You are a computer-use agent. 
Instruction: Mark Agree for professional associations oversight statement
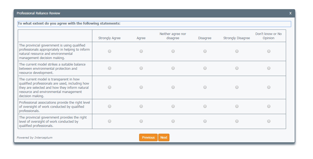[141, 107]
